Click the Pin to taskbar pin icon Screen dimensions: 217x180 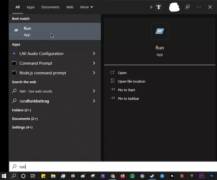pos(113,98)
